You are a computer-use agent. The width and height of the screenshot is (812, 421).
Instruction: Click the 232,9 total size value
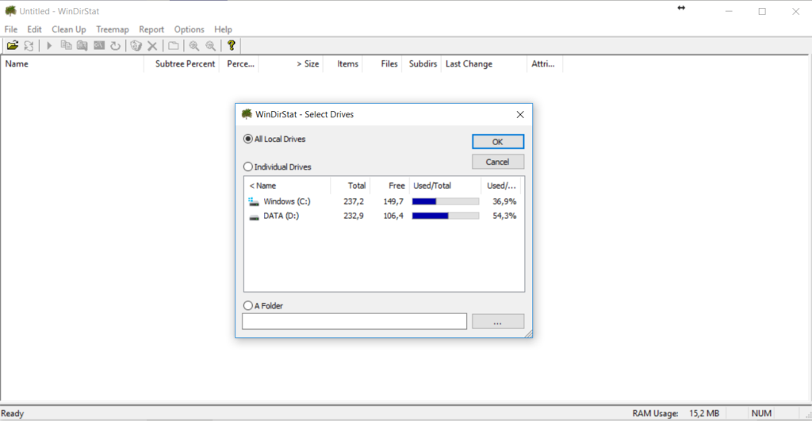[x=354, y=216]
